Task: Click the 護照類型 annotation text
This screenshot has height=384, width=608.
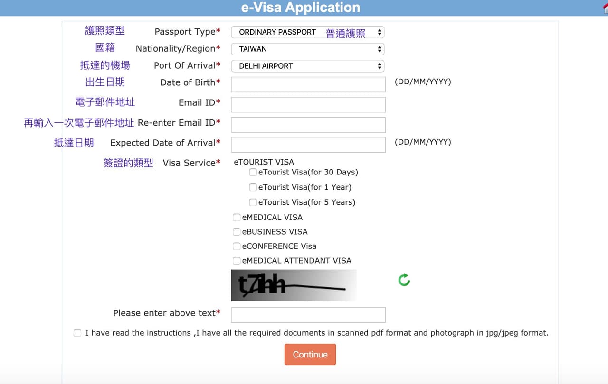Action: (x=105, y=31)
